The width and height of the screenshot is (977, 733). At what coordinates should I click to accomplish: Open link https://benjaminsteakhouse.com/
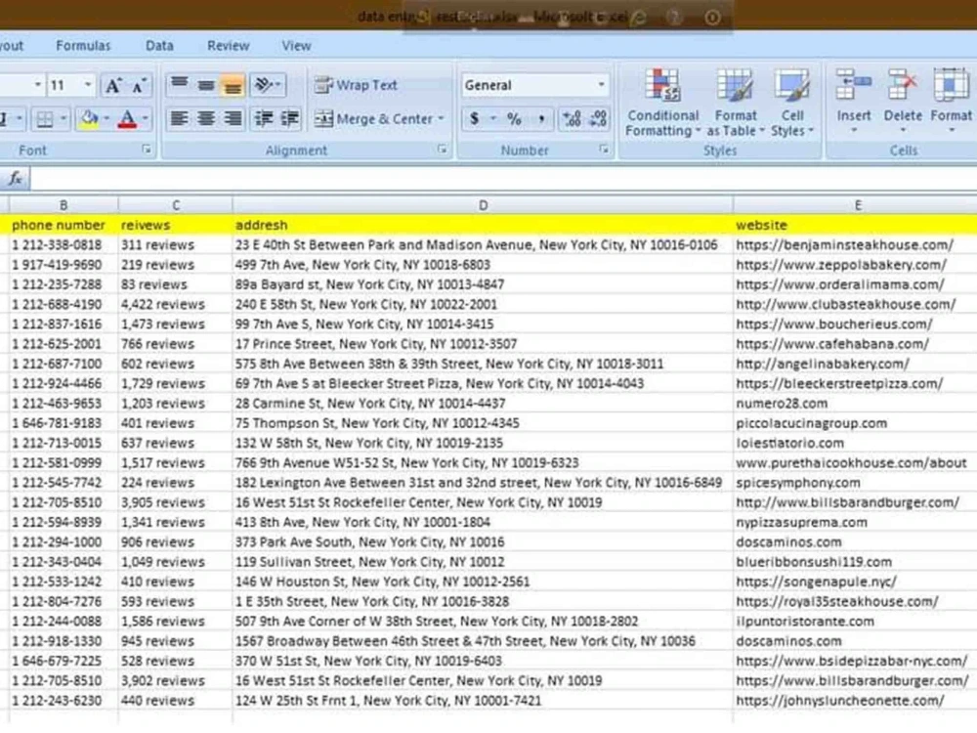(844, 245)
